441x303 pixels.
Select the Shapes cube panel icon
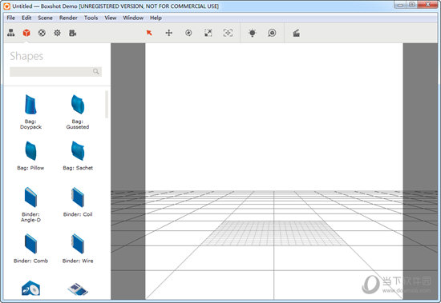click(26, 33)
